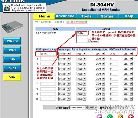Open DH Group dropdown for proposal 7

pyautogui.click(x=64, y=84)
